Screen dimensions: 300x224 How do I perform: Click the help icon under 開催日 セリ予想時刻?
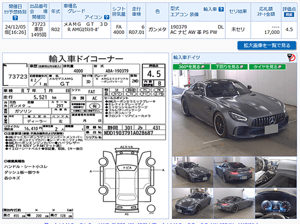tap(15, 18)
